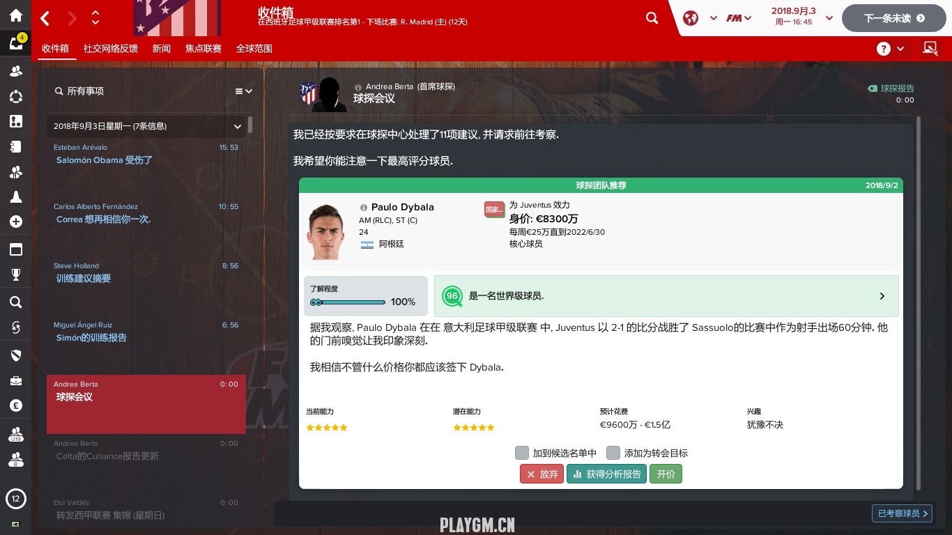
Task: Click the 国家 nationality badge icon
Action: point(494,209)
